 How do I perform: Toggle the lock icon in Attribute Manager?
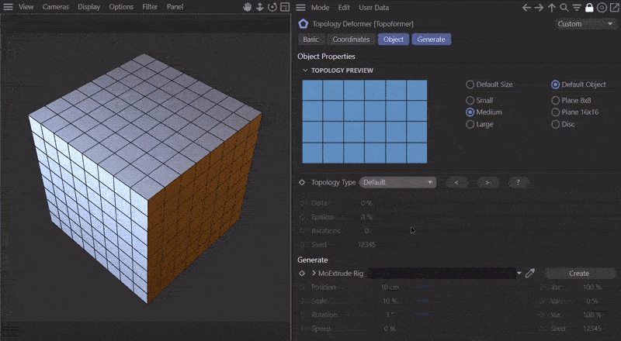[x=589, y=7]
